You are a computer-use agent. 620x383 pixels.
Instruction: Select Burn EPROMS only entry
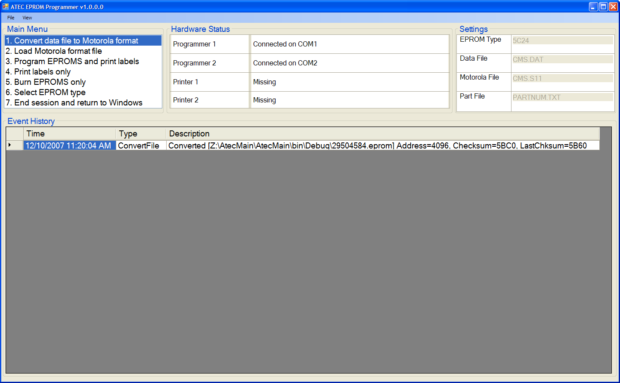coord(83,82)
